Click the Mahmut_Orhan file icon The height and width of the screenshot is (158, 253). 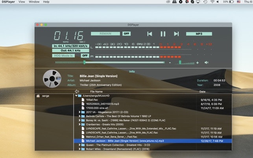[x=83, y=137]
